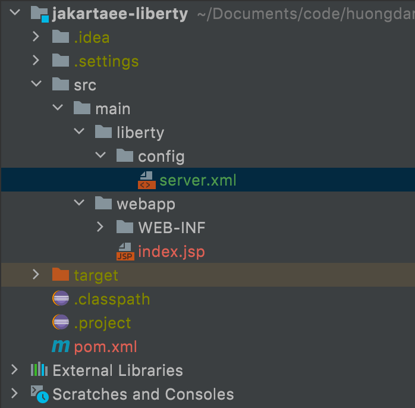
Task: Click the index.jsp JSP file icon
Action: click(125, 252)
